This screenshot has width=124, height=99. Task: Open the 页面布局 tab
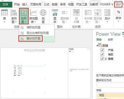coord(36,4)
